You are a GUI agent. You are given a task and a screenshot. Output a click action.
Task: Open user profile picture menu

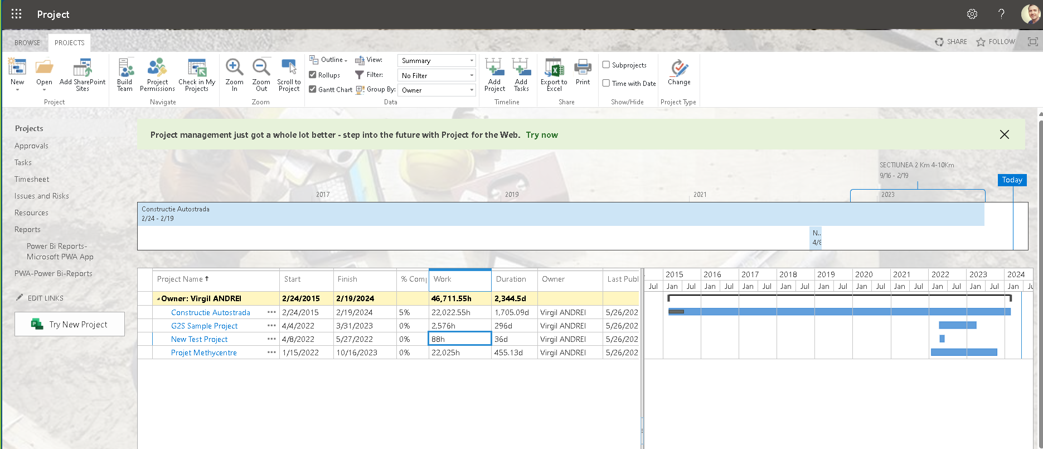(1031, 14)
